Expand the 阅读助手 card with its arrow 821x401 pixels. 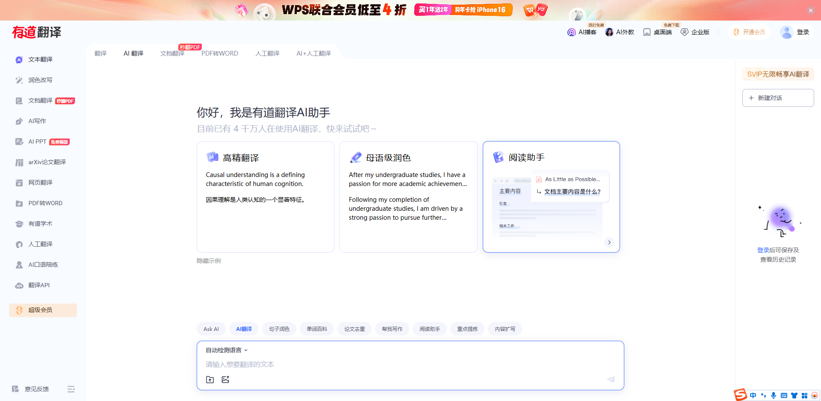coord(609,242)
